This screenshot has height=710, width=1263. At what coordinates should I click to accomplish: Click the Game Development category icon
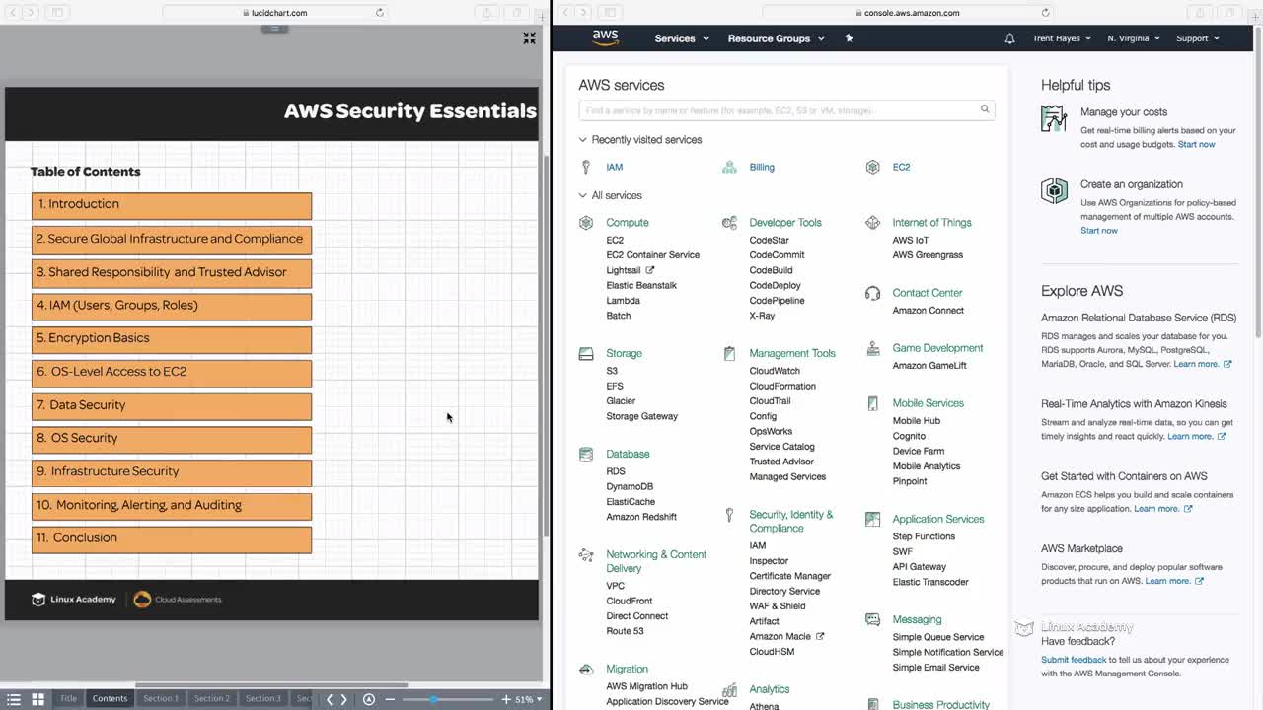point(872,348)
